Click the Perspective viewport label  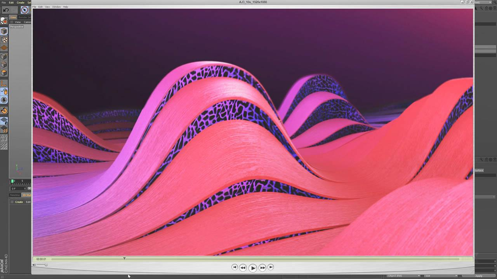click(x=17, y=27)
